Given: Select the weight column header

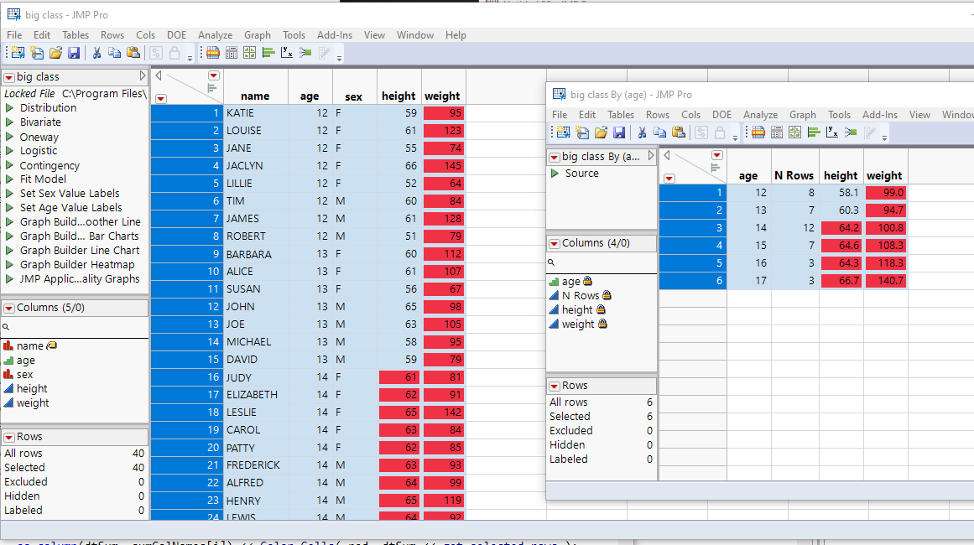Looking at the screenshot, I should [442, 96].
